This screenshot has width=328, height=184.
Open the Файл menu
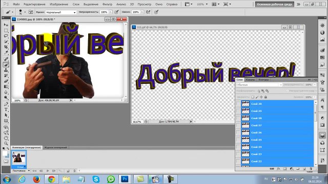pyautogui.click(x=16, y=4)
